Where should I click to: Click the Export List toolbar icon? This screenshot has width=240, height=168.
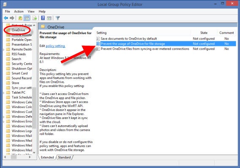point(35,18)
